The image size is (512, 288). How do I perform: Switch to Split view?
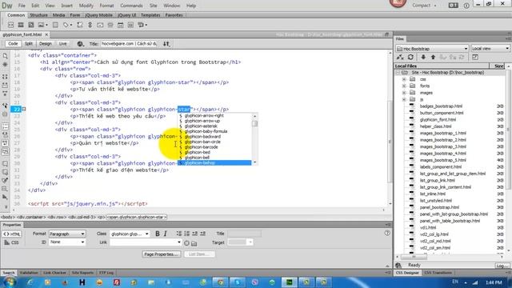(29, 44)
